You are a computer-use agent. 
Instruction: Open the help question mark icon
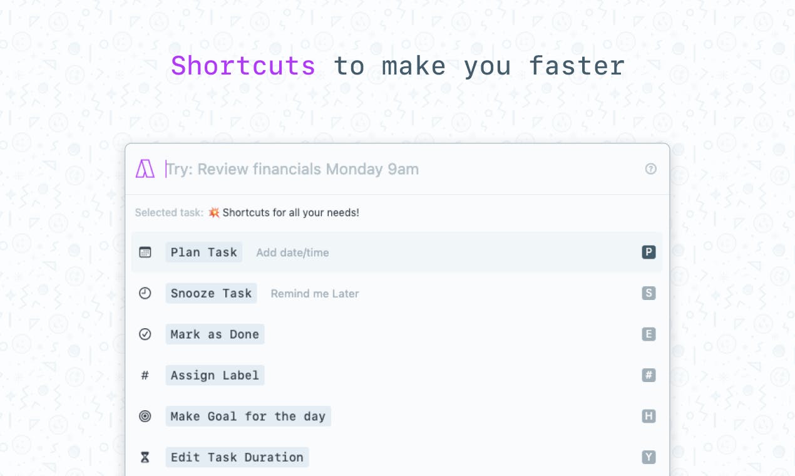(x=650, y=169)
